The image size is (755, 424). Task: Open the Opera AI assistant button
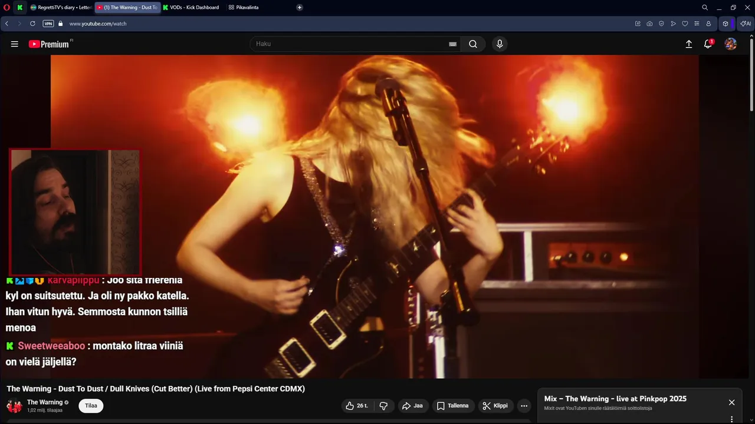click(x=746, y=24)
